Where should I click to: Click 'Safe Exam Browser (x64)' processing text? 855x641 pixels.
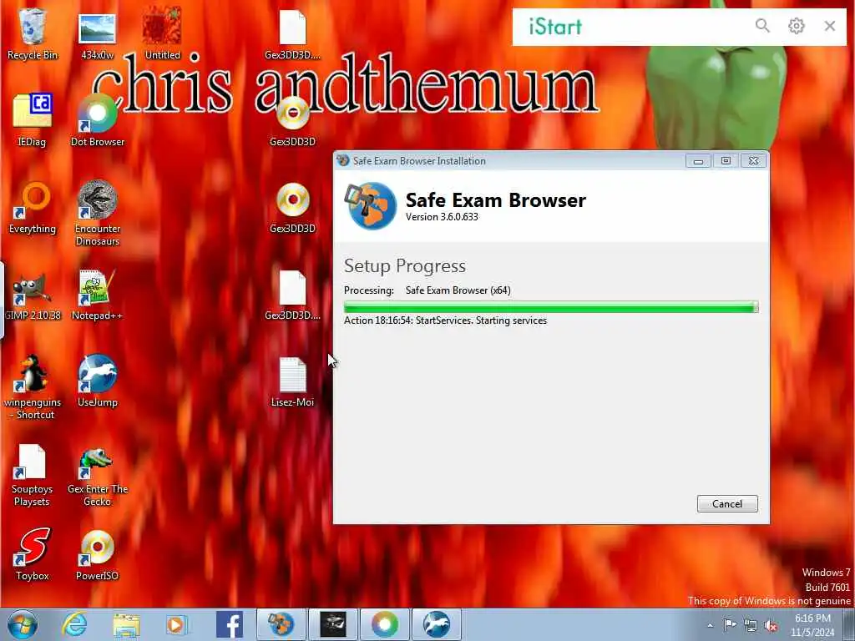point(458,290)
